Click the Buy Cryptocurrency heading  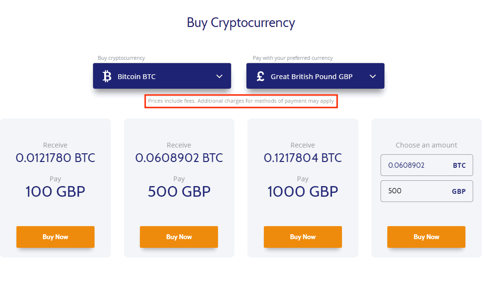click(241, 23)
